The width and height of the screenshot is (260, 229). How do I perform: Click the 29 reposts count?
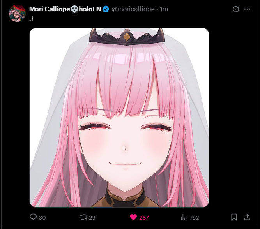[92, 218]
